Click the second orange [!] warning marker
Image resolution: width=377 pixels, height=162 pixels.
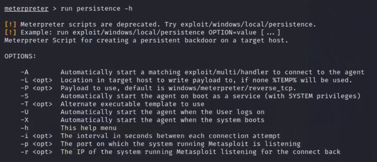coord(11,32)
